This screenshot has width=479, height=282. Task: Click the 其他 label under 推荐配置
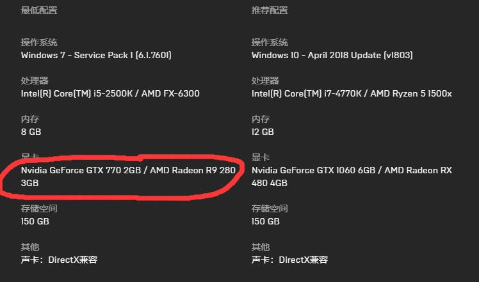[261, 247]
